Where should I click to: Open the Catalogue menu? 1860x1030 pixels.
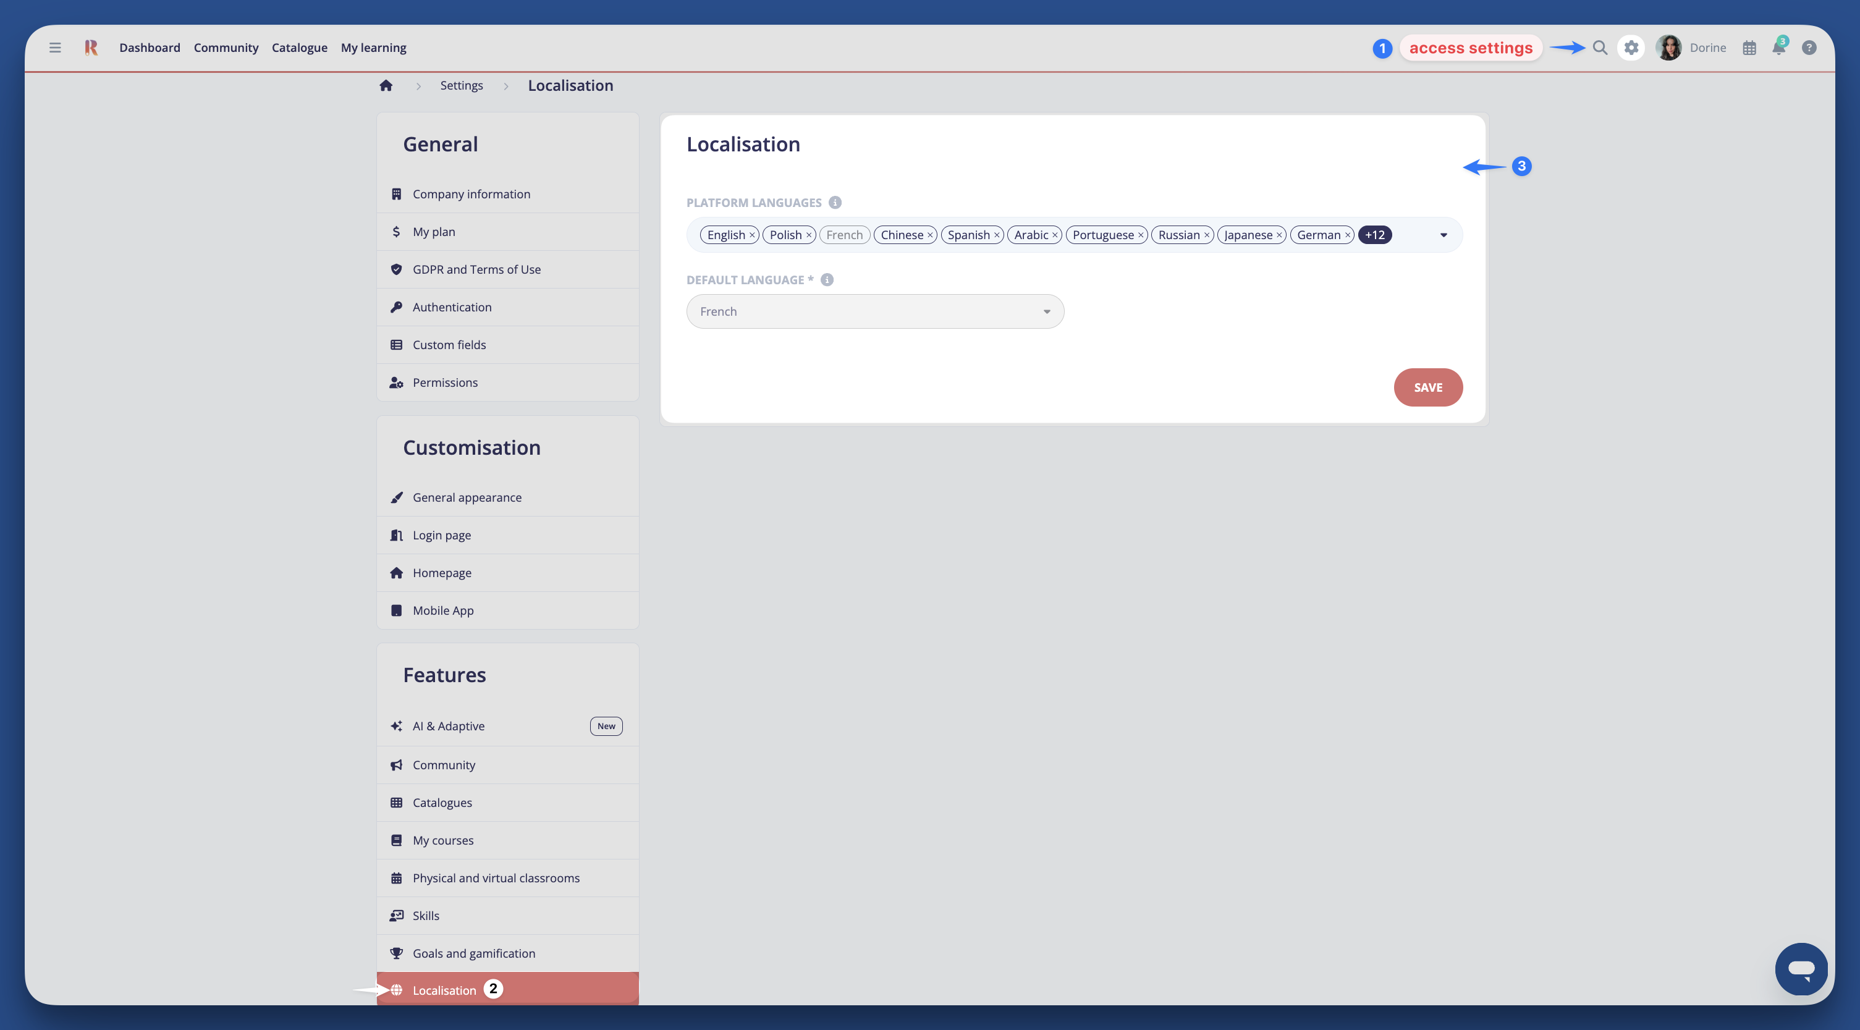tap(300, 47)
